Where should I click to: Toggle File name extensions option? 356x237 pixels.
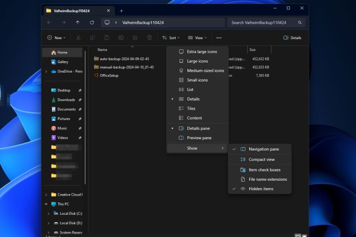tap(267, 179)
